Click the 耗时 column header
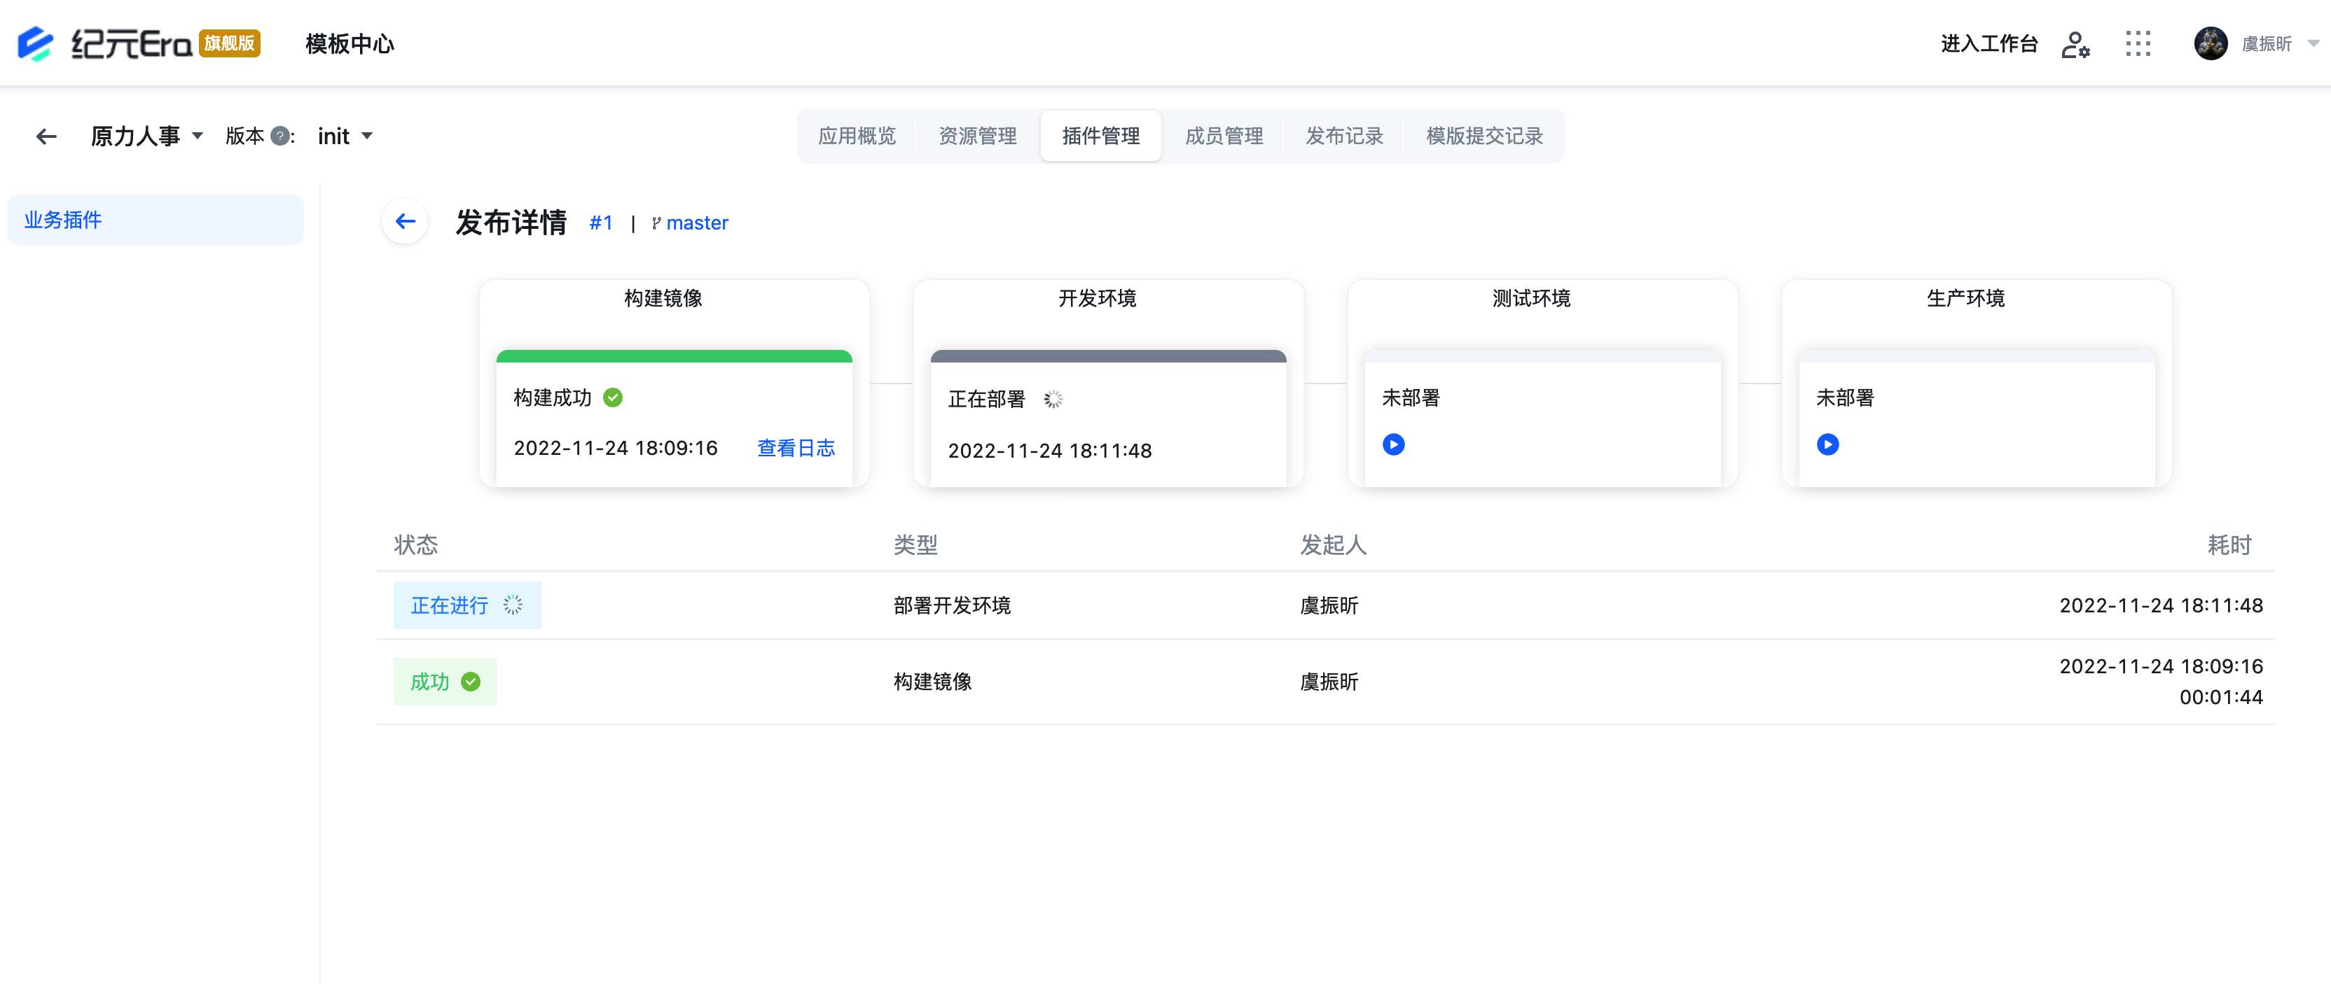The width and height of the screenshot is (2331, 984). coord(2229,544)
